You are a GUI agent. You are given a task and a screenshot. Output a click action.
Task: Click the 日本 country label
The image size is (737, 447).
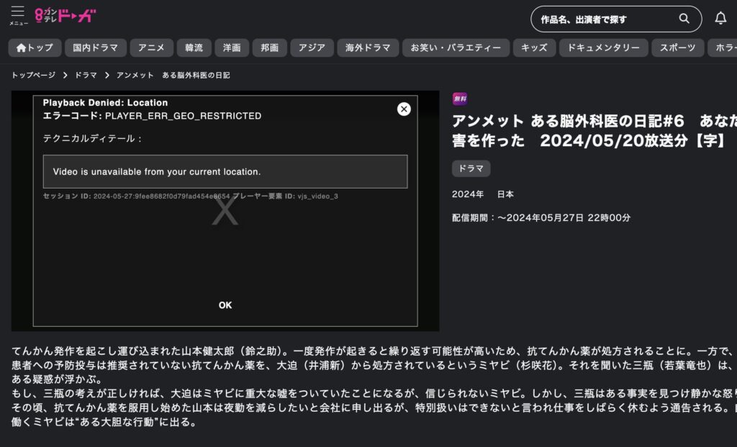505,194
